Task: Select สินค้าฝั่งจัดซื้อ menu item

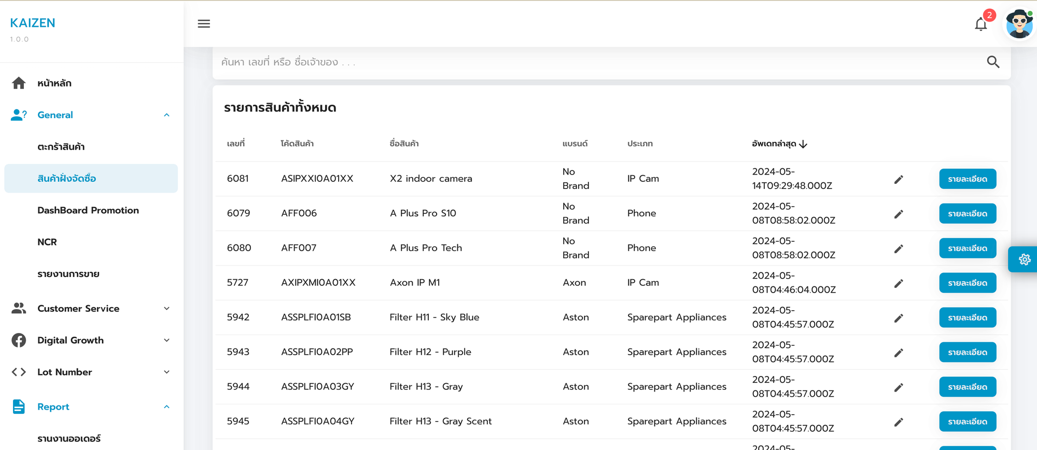Action: coord(91,179)
